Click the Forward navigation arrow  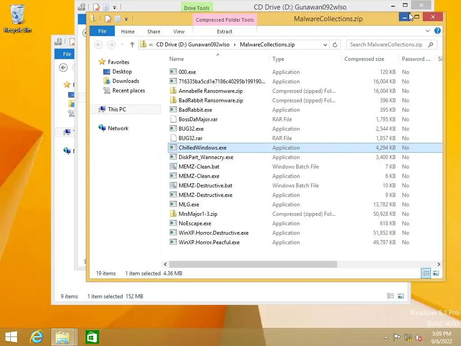[111, 45]
